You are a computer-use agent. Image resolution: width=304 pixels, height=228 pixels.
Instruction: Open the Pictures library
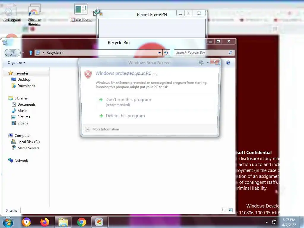[24, 117]
